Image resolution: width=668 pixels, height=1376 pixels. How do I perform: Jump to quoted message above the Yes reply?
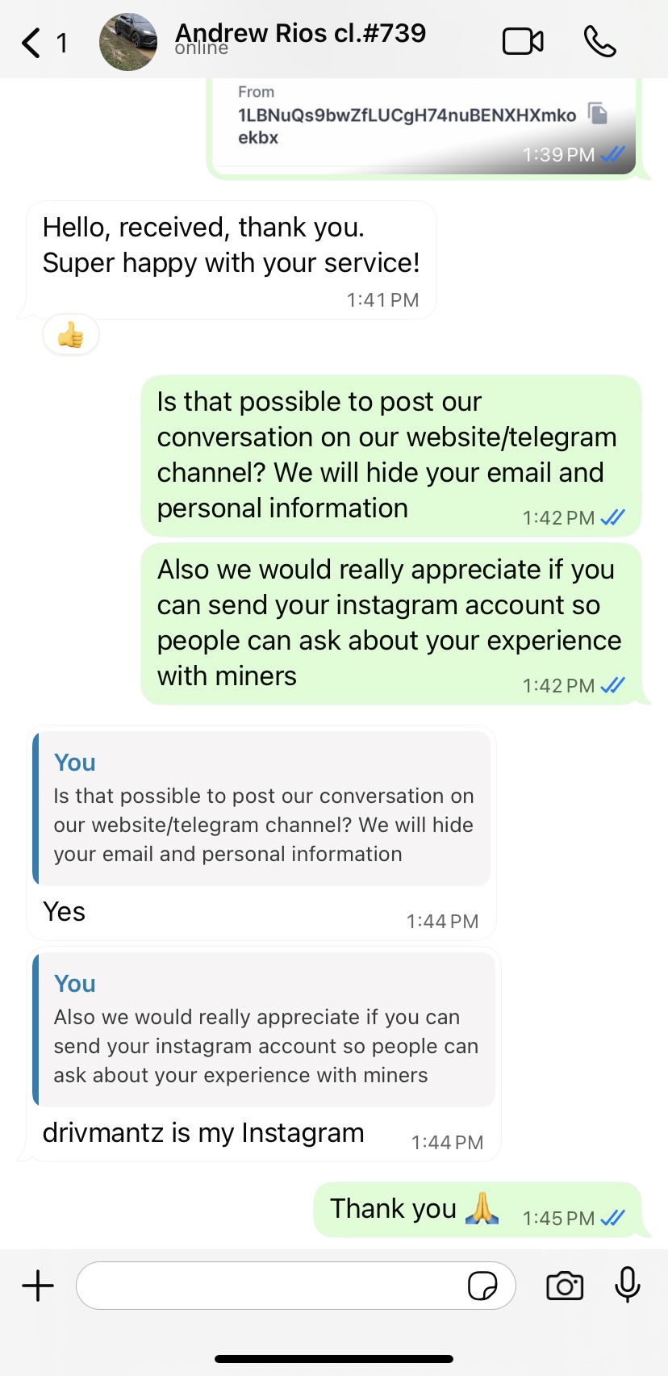[x=263, y=809]
